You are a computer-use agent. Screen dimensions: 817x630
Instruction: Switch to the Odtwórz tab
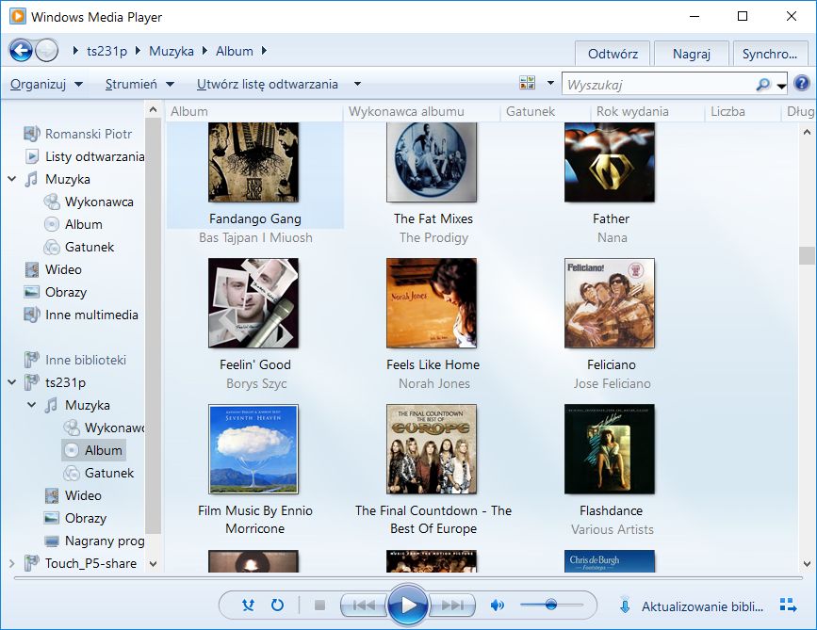[613, 54]
